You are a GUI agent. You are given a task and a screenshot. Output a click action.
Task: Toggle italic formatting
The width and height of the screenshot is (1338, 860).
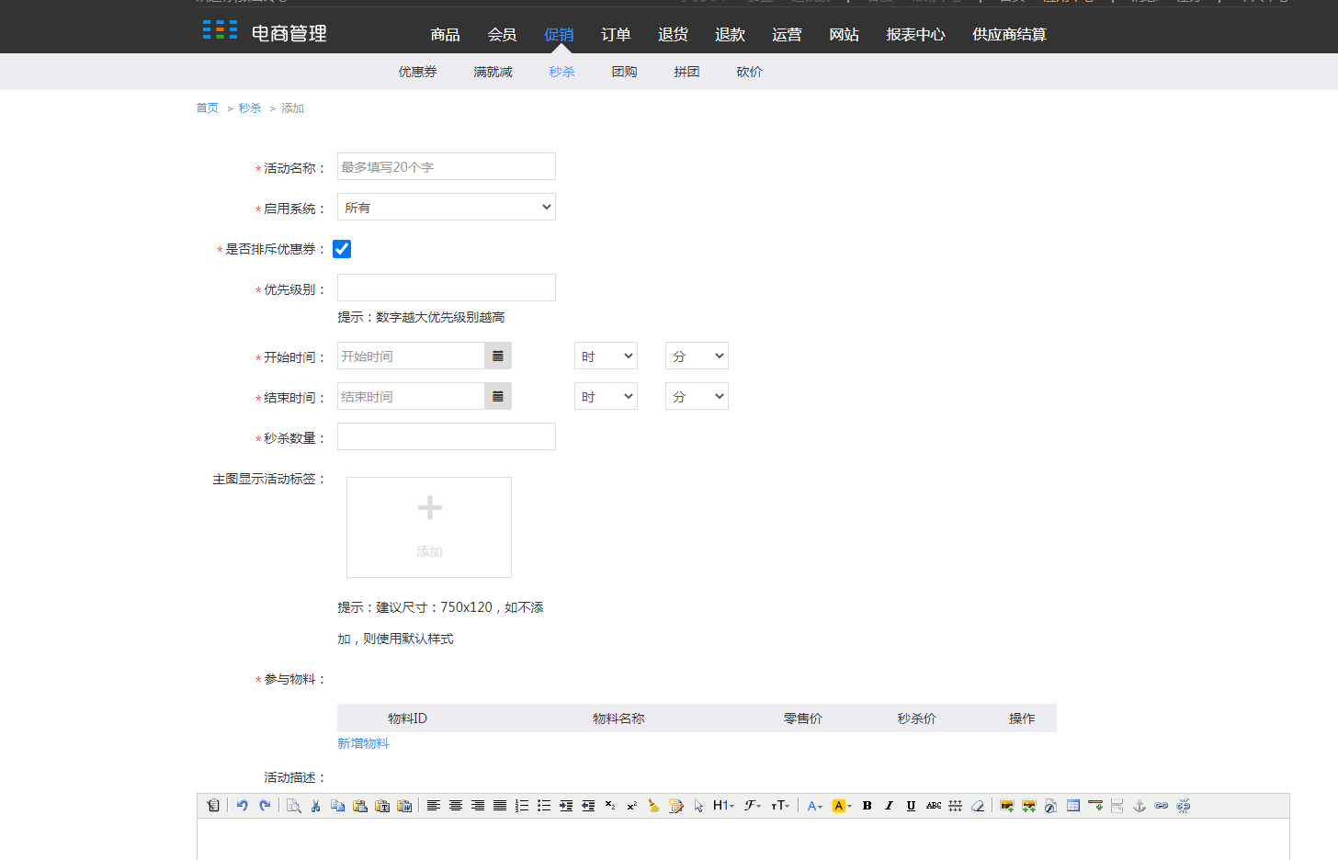tap(889, 806)
